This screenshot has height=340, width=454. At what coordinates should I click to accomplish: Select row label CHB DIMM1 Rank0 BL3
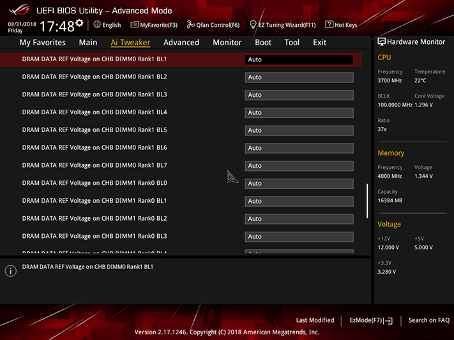[95, 236]
